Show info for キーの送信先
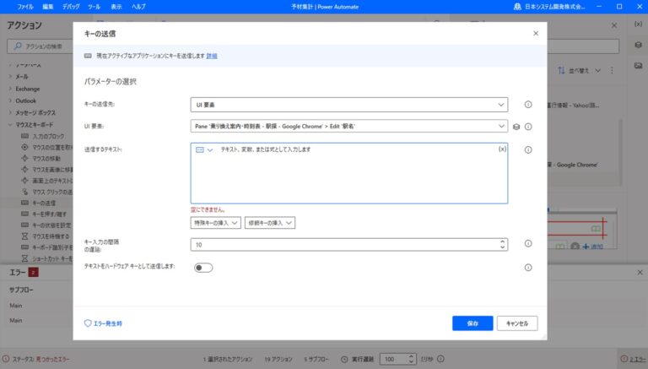This screenshot has width=648, height=369. tap(528, 105)
